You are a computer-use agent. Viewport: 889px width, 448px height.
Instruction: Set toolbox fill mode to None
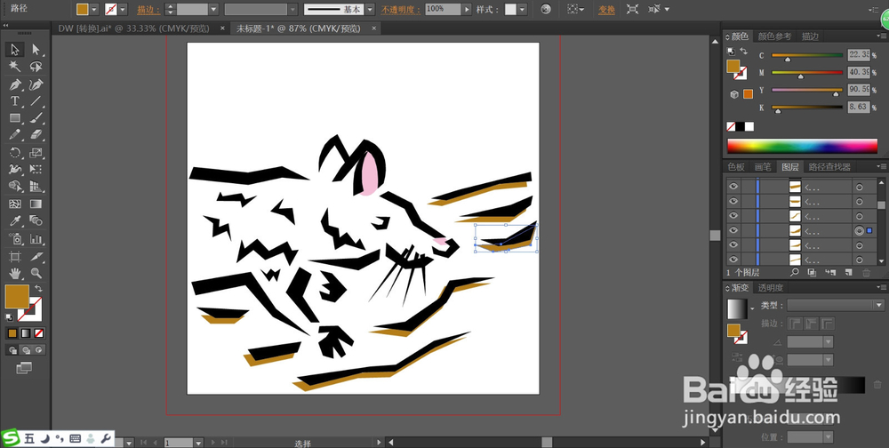38,333
